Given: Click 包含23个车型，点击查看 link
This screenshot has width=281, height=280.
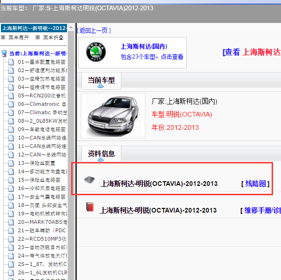Looking at the screenshot, I should pyautogui.click(x=152, y=57).
